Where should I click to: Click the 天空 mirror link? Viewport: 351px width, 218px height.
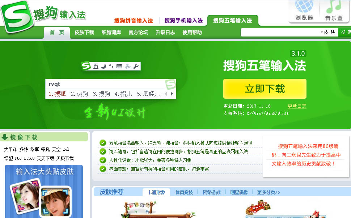pos(56,149)
